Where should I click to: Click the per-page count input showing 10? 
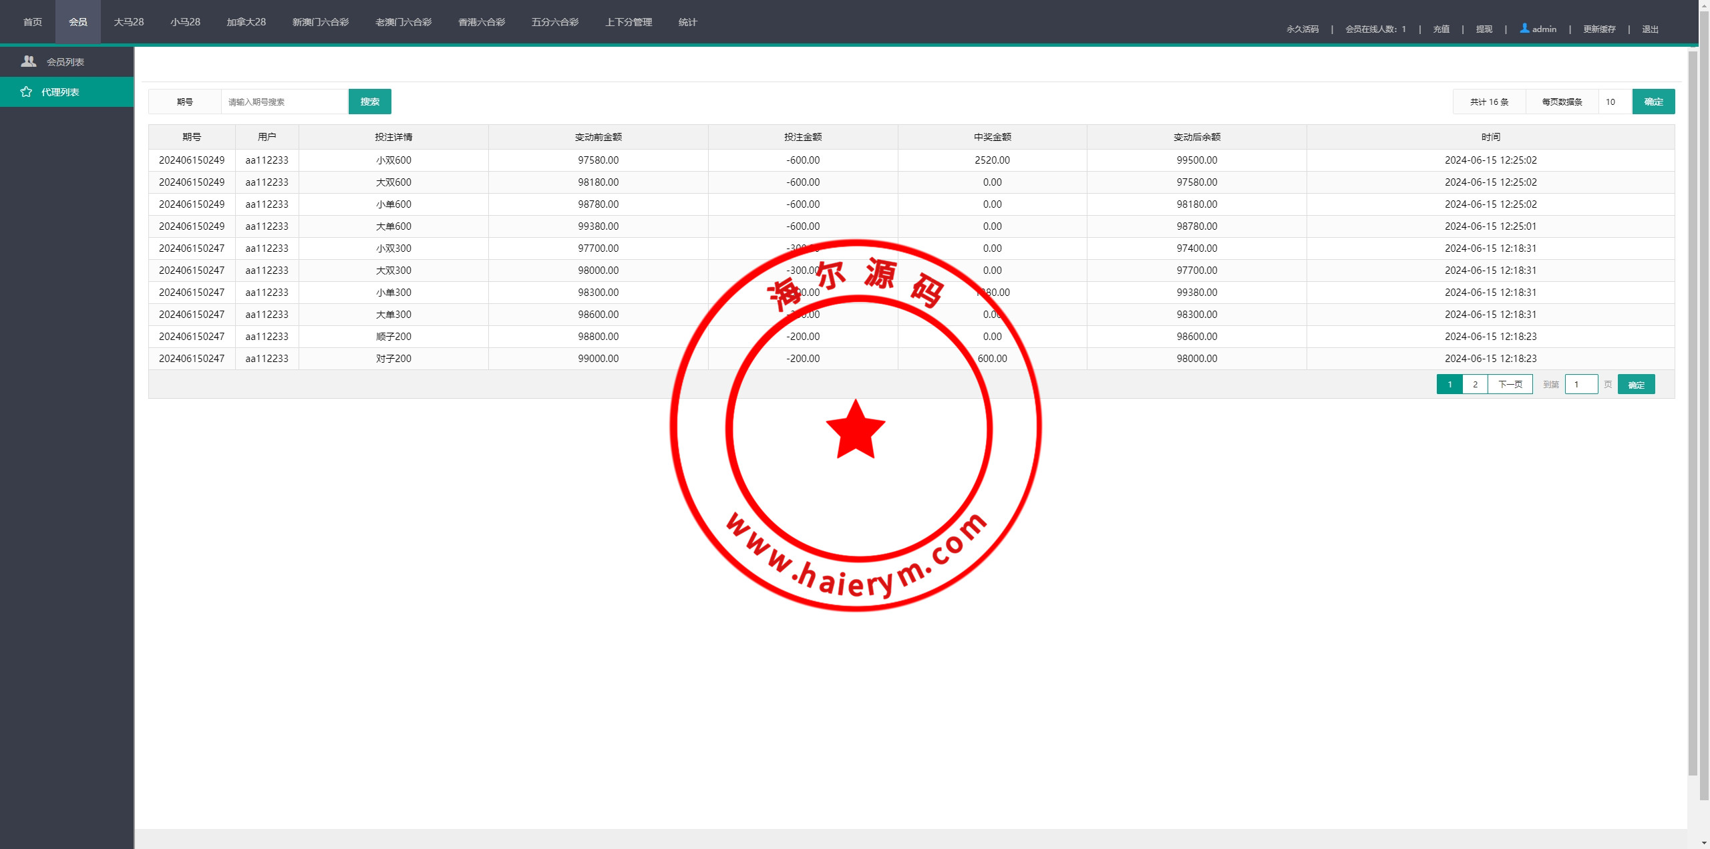pyautogui.click(x=1614, y=102)
